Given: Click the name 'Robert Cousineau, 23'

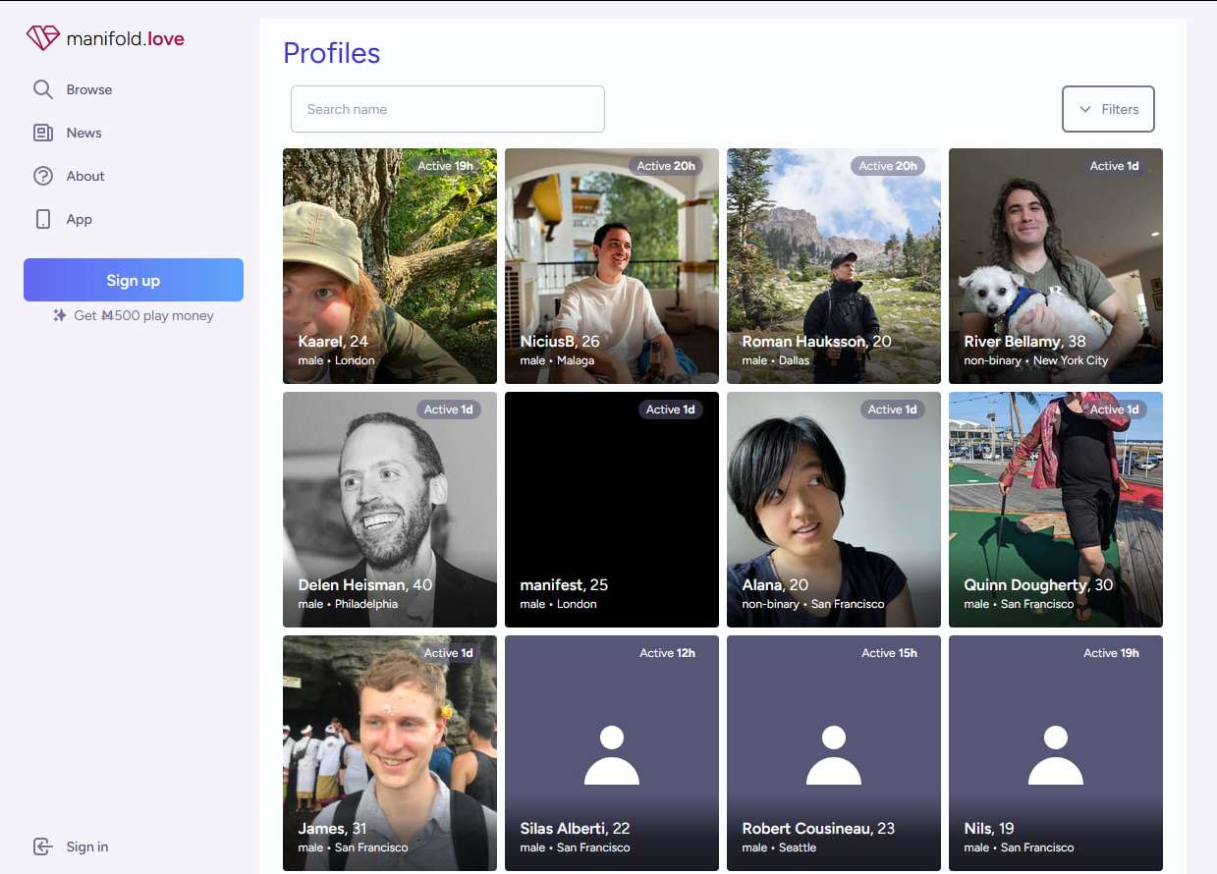Looking at the screenshot, I should coord(818,829).
